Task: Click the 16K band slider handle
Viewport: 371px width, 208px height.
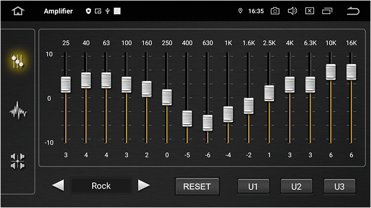Action: pos(351,72)
